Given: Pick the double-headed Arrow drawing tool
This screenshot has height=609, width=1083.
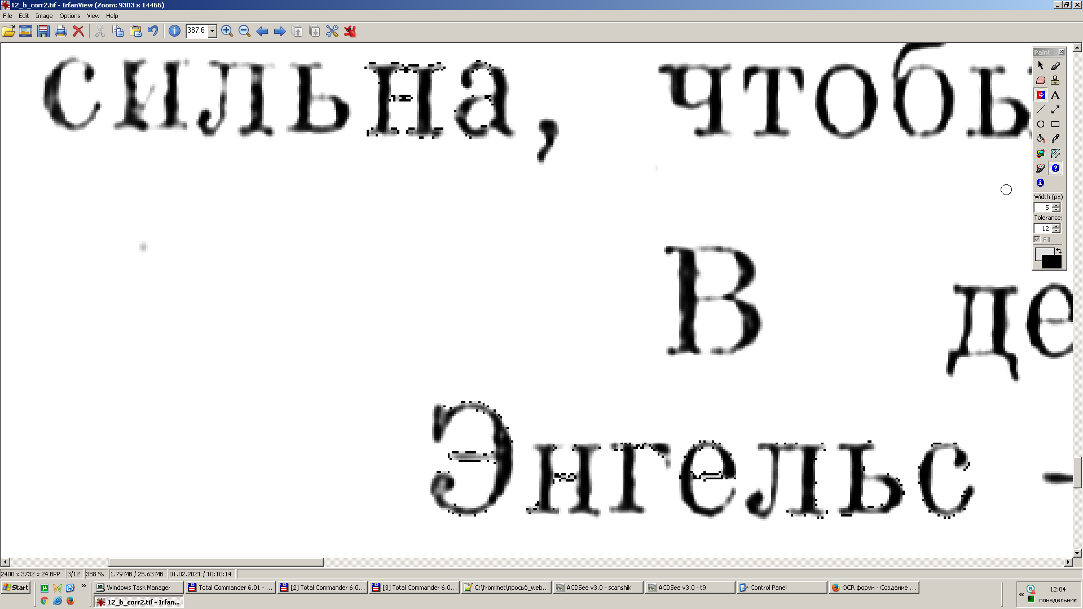Looking at the screenshot, I should click(x=1055, y=109).
